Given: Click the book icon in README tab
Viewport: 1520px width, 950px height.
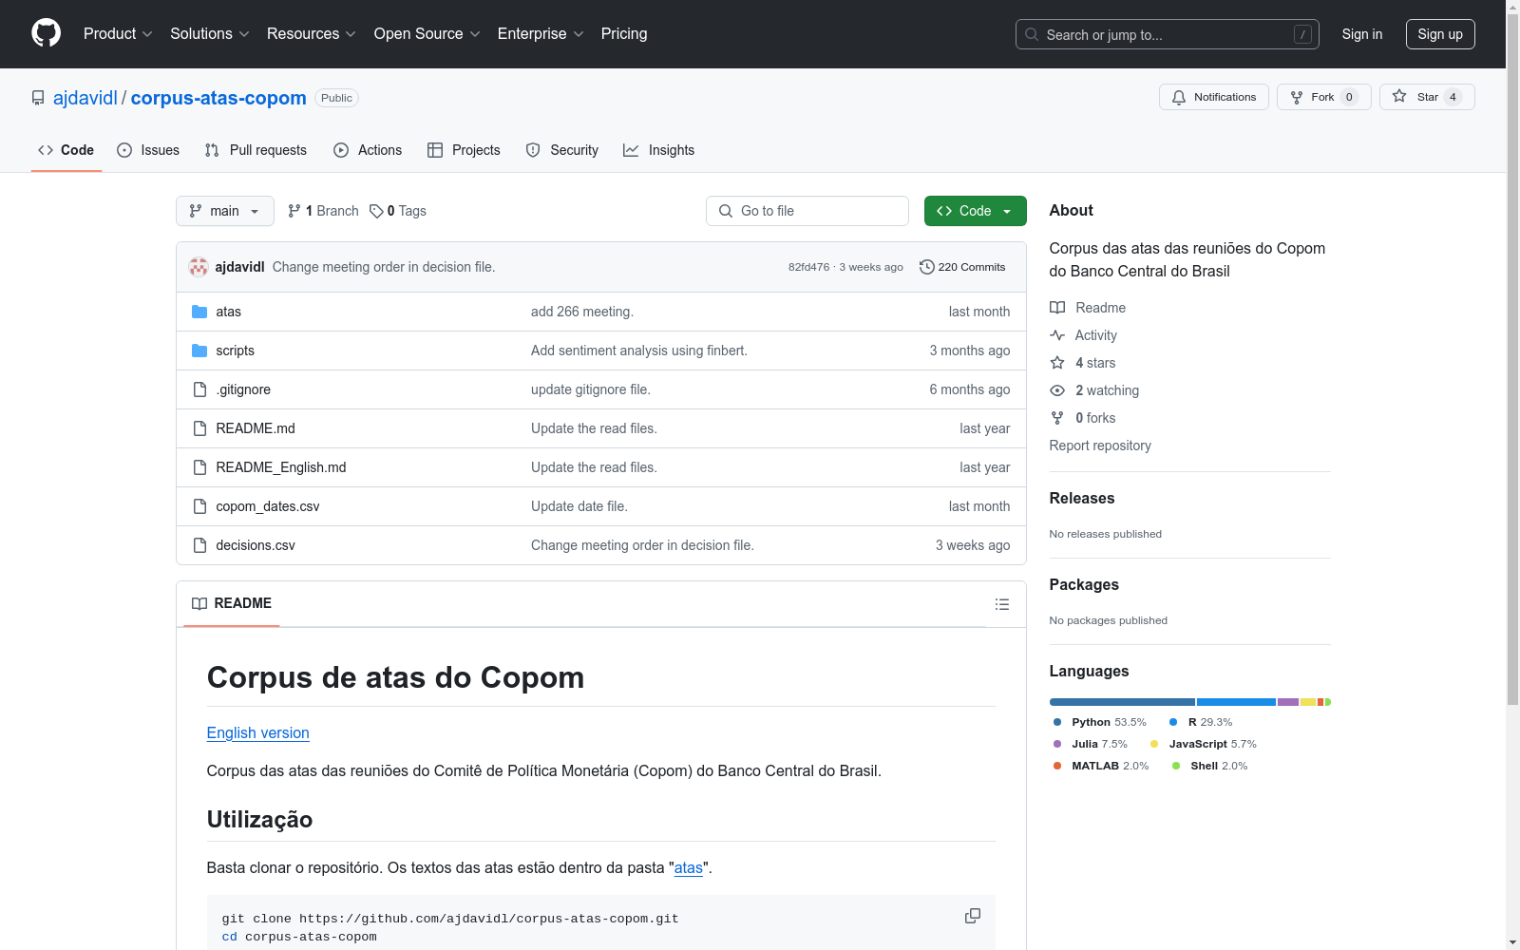Looking at the screenshot, I should click(x=199, y=603).
